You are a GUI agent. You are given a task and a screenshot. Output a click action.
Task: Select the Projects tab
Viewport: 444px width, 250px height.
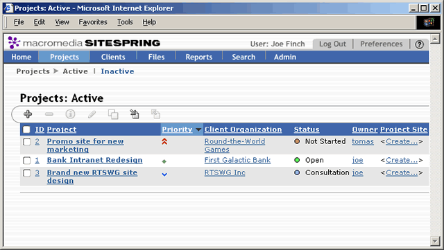(x=65, y=57)
